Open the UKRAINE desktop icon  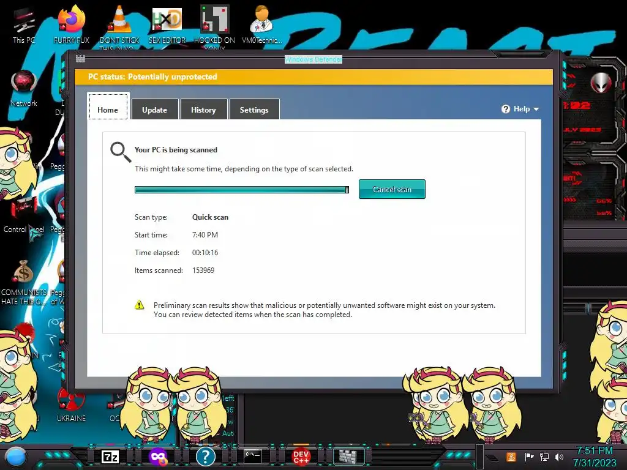point(71,405)
